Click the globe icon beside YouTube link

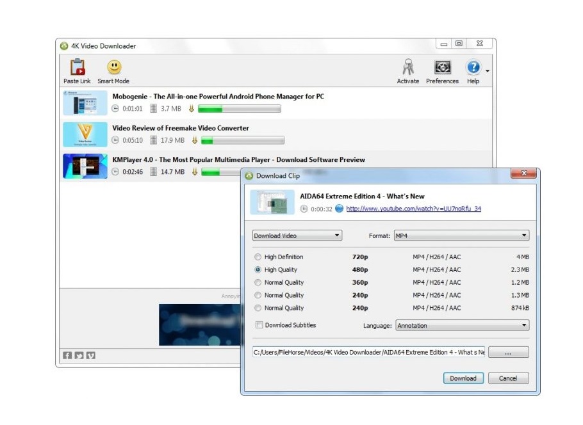pos(339,209)
